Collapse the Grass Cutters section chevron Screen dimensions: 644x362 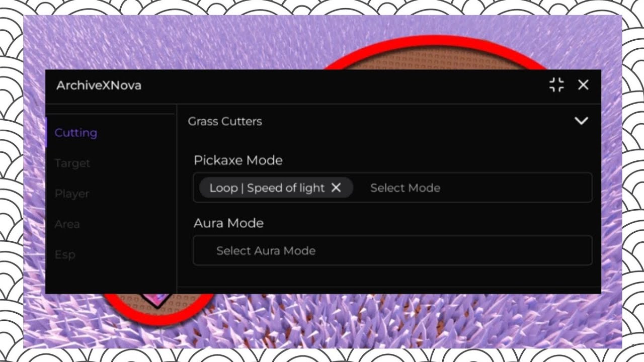click(x=581, y=121)
